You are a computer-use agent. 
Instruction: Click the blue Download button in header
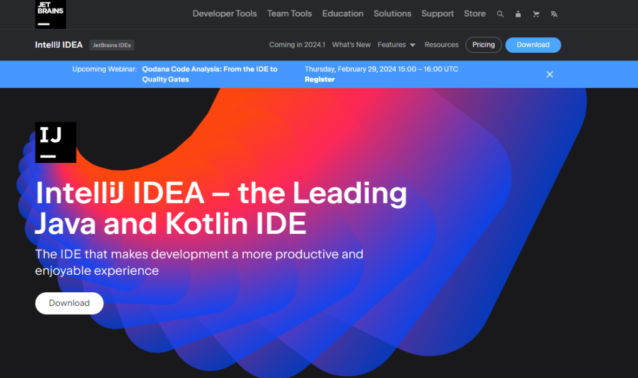click(x=533, y=45)
